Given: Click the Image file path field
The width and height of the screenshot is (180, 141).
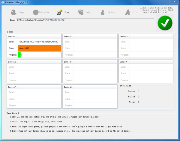Looking at the screenshot, I should tap(85, 20).
